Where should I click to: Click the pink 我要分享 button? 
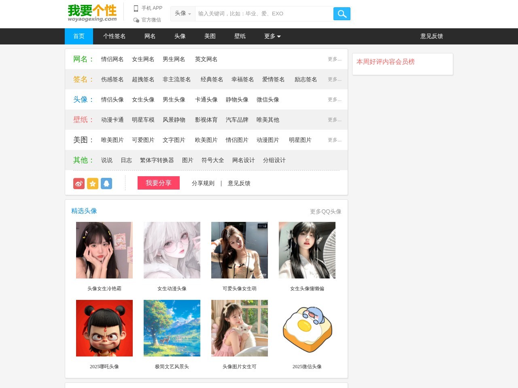[158, 183]
